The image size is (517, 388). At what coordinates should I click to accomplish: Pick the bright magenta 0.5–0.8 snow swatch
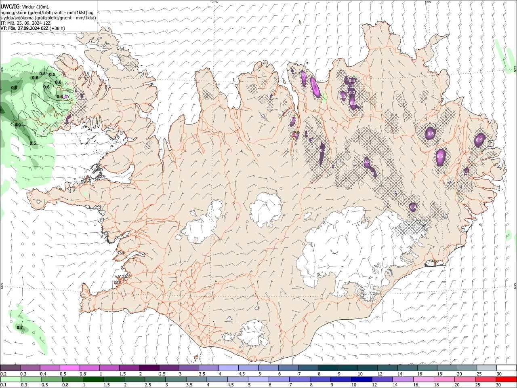pyautogui.click(x=69, y=368)
